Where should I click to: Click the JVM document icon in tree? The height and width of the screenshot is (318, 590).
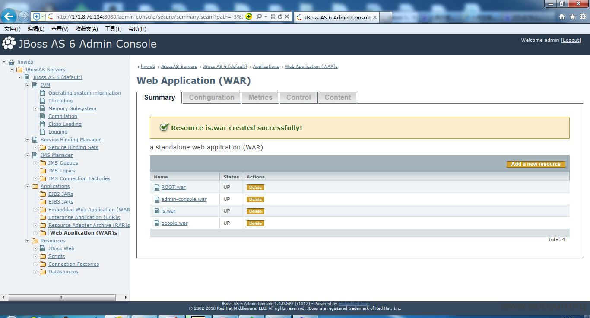pyautogui.click(x=35, y=85)
